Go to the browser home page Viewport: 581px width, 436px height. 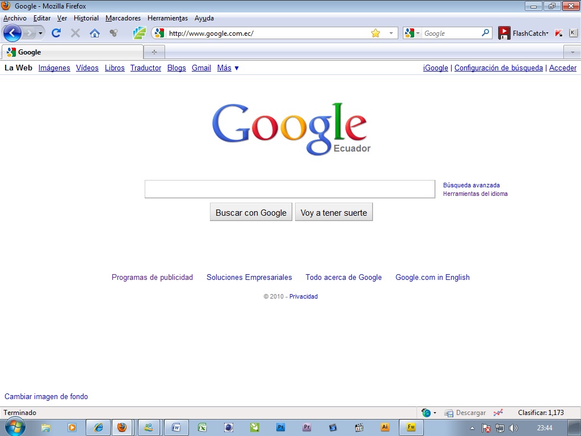click(95, 33)
